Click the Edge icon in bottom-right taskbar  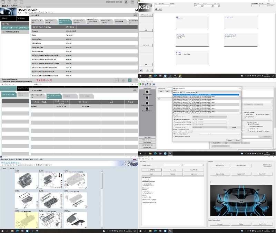(155, 231)
